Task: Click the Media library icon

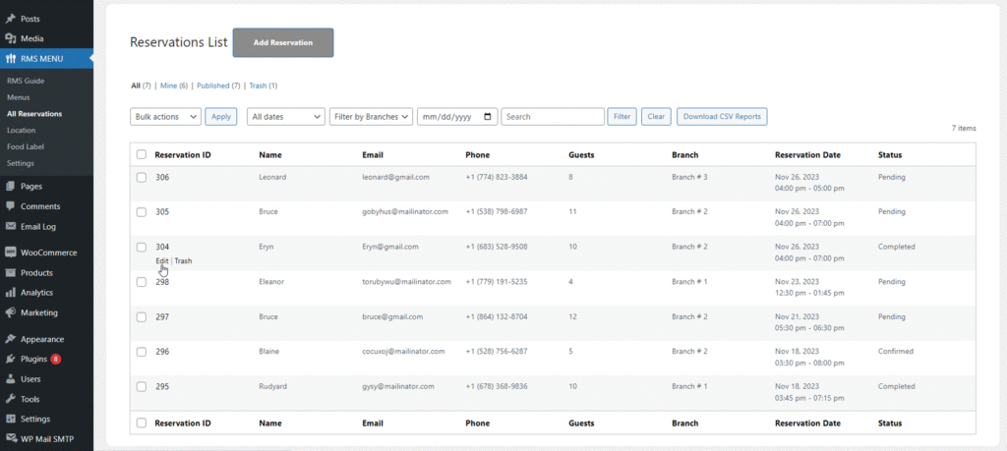Action: (10, 38)
